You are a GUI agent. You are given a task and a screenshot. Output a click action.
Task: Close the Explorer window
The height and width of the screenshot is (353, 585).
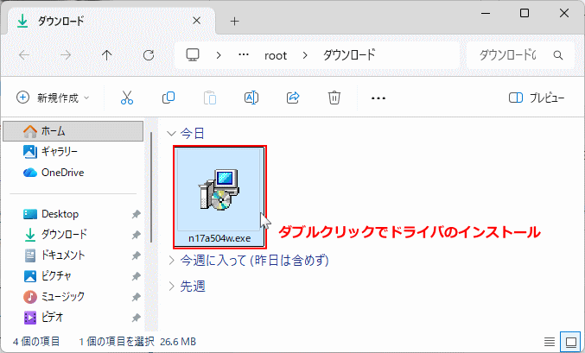coord(564,14)
